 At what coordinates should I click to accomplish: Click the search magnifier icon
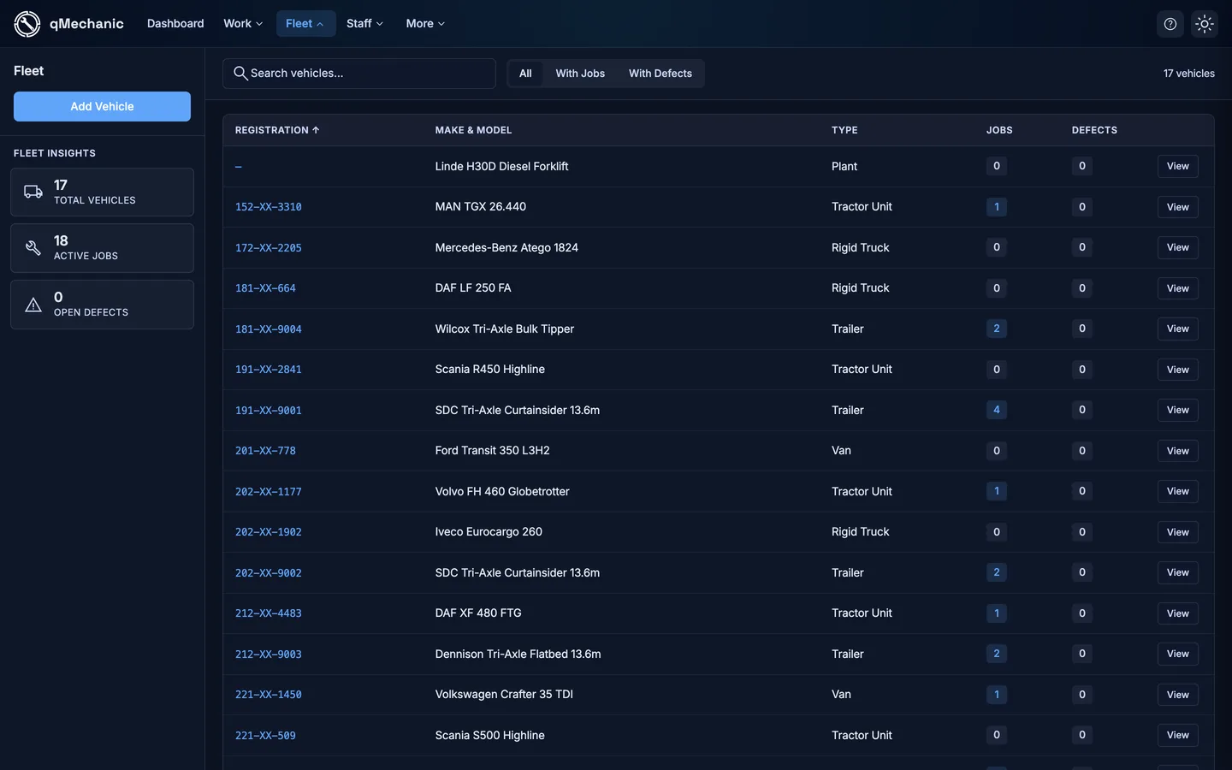240,74
